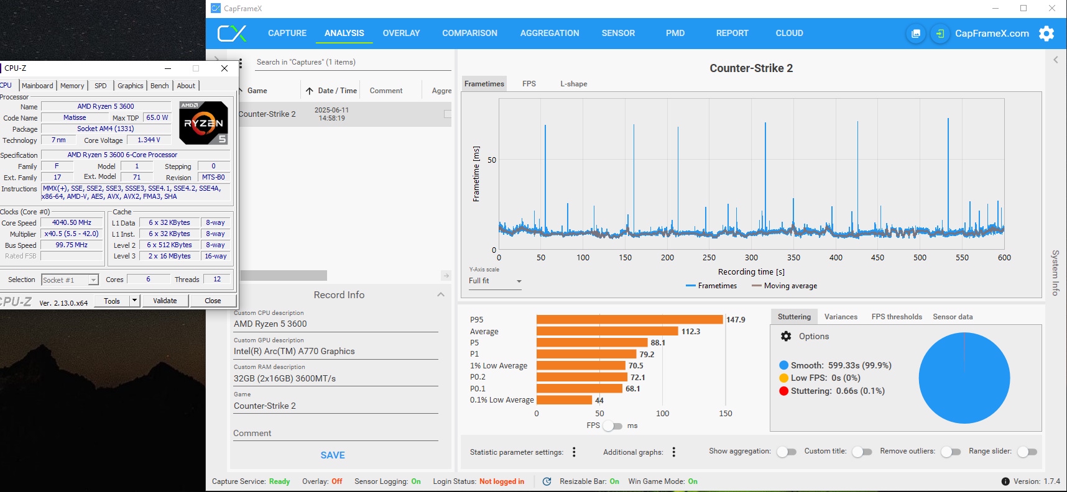Select the Frametimes graph tab

click(x=484, y=84)
